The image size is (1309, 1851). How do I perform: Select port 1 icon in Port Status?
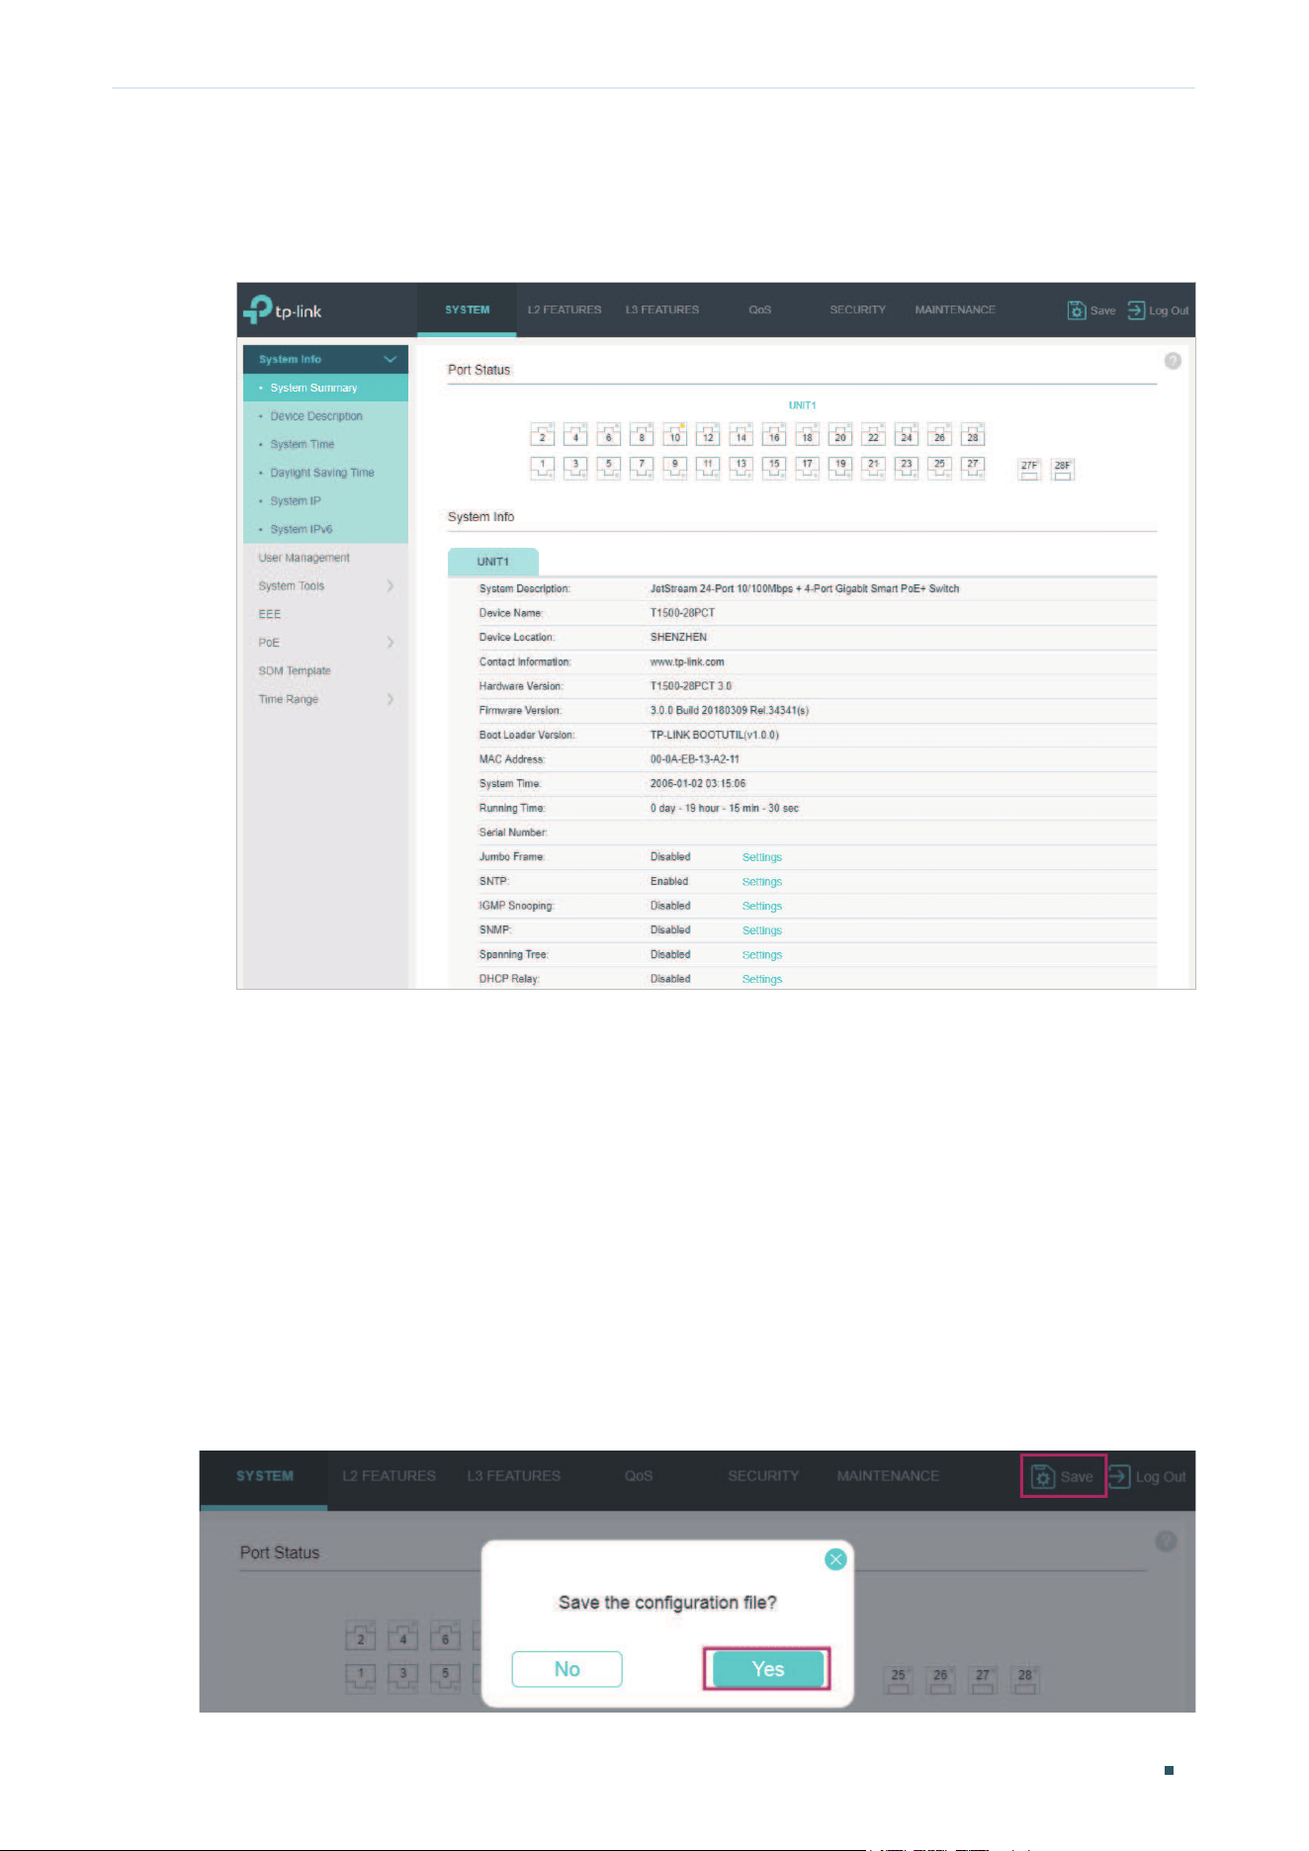tap(542, 468)
